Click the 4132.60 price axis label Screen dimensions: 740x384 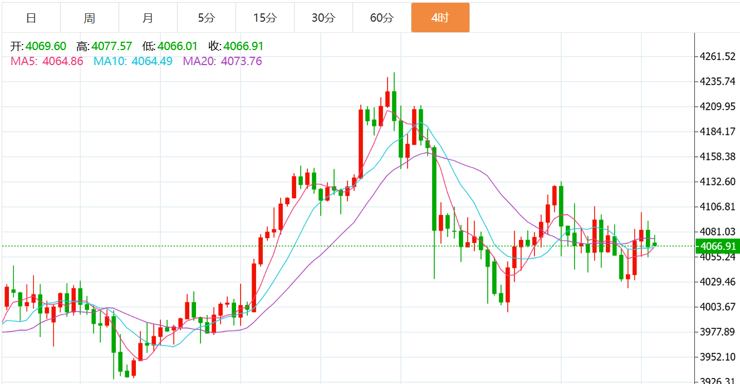718,182
